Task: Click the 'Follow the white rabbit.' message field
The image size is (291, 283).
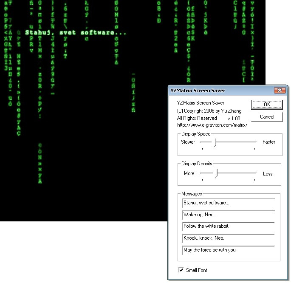Action: [x=229, y=226]
